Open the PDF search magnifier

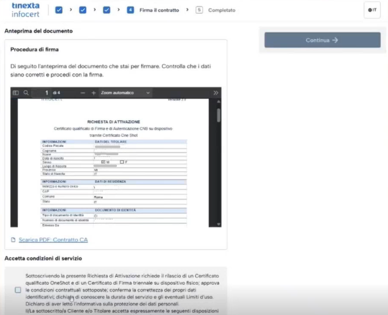26,93
